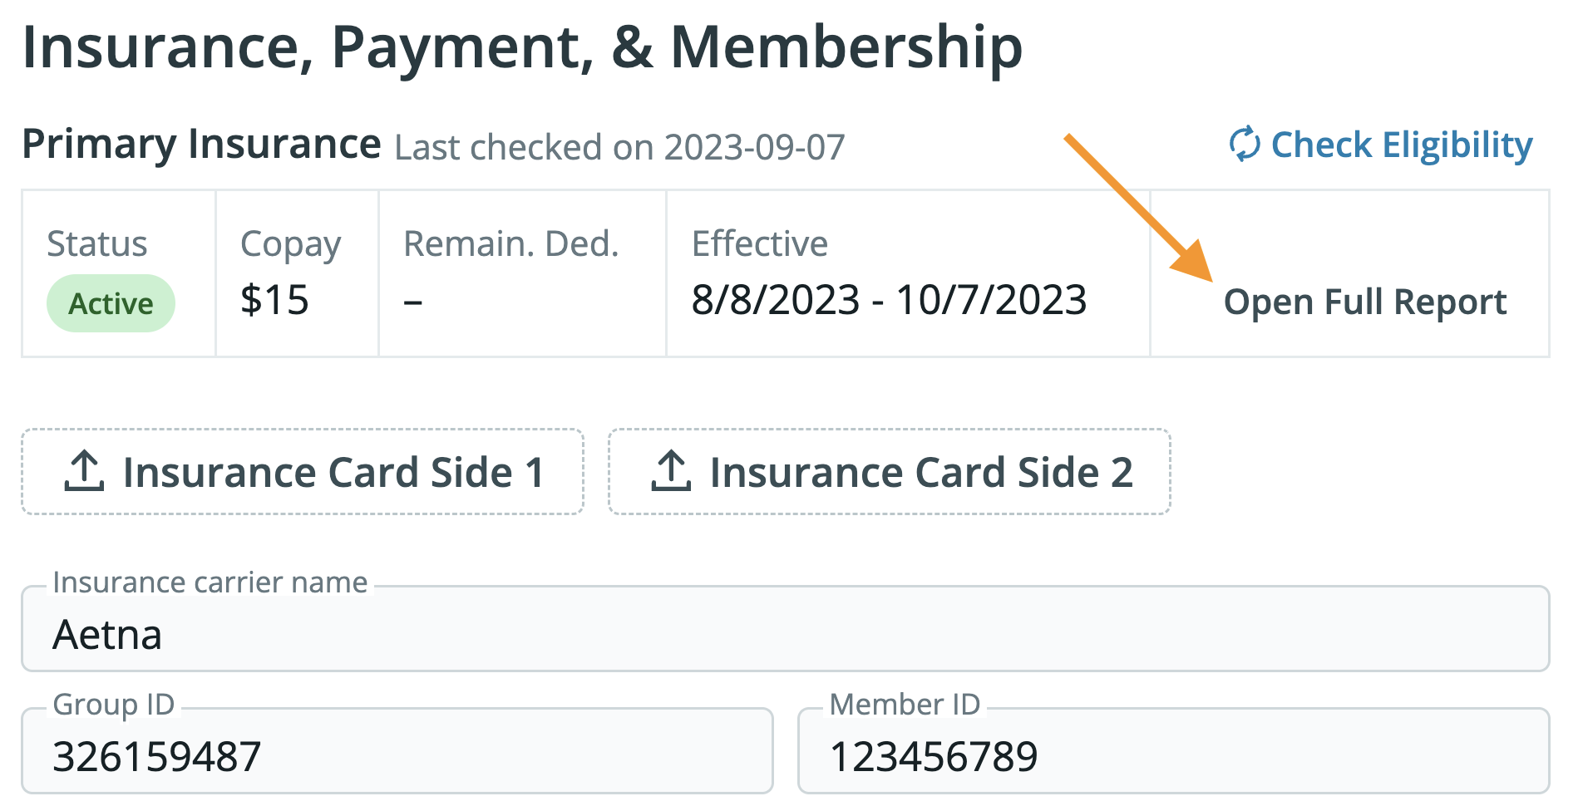Click the Check Eligibility link
This screenshot has height=801, width=1583.
(x=1401, y=145)
